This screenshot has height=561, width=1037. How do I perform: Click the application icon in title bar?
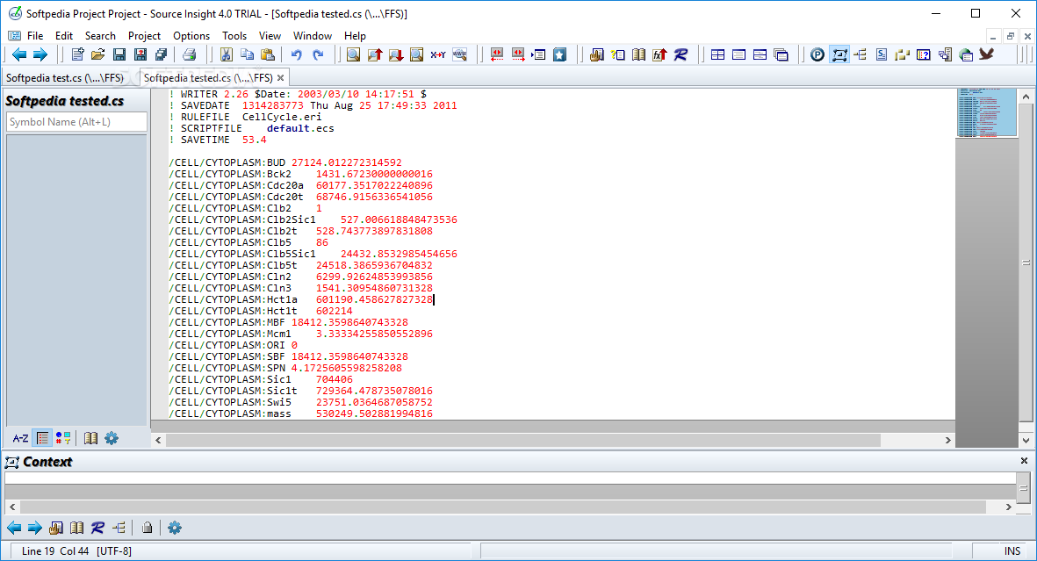pyautogui.click(x=15, y=13)
